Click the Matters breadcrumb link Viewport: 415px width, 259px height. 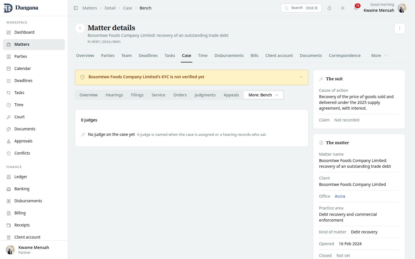[90, 8]
